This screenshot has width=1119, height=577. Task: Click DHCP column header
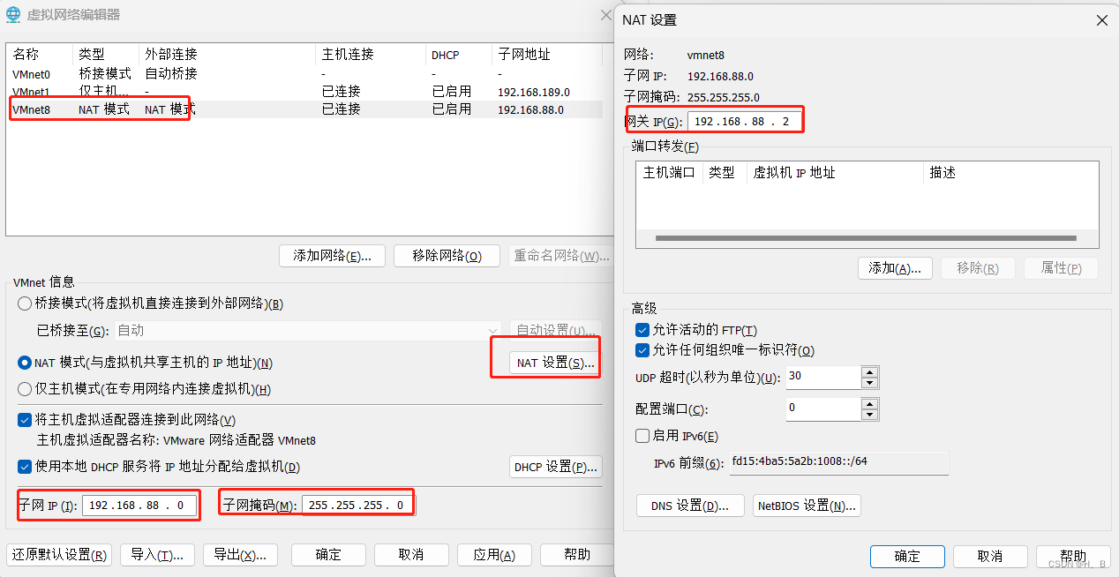click(x=457, y=55)
